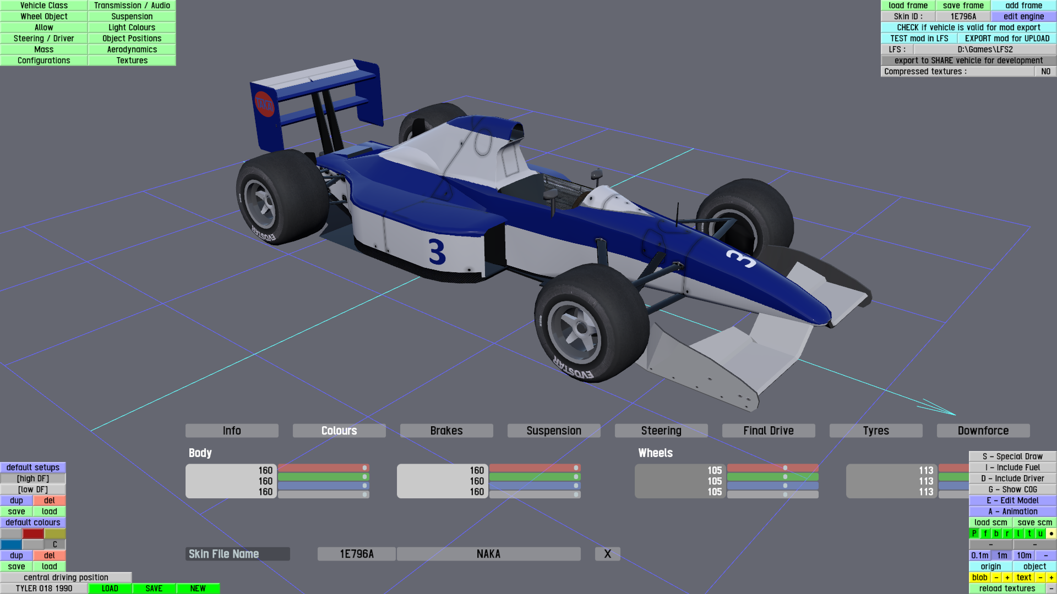Image resolution: width=1057 pixels, height=594 pixels.
Task: Select the olive yellow colour swatch
Action: click(55, 533)
